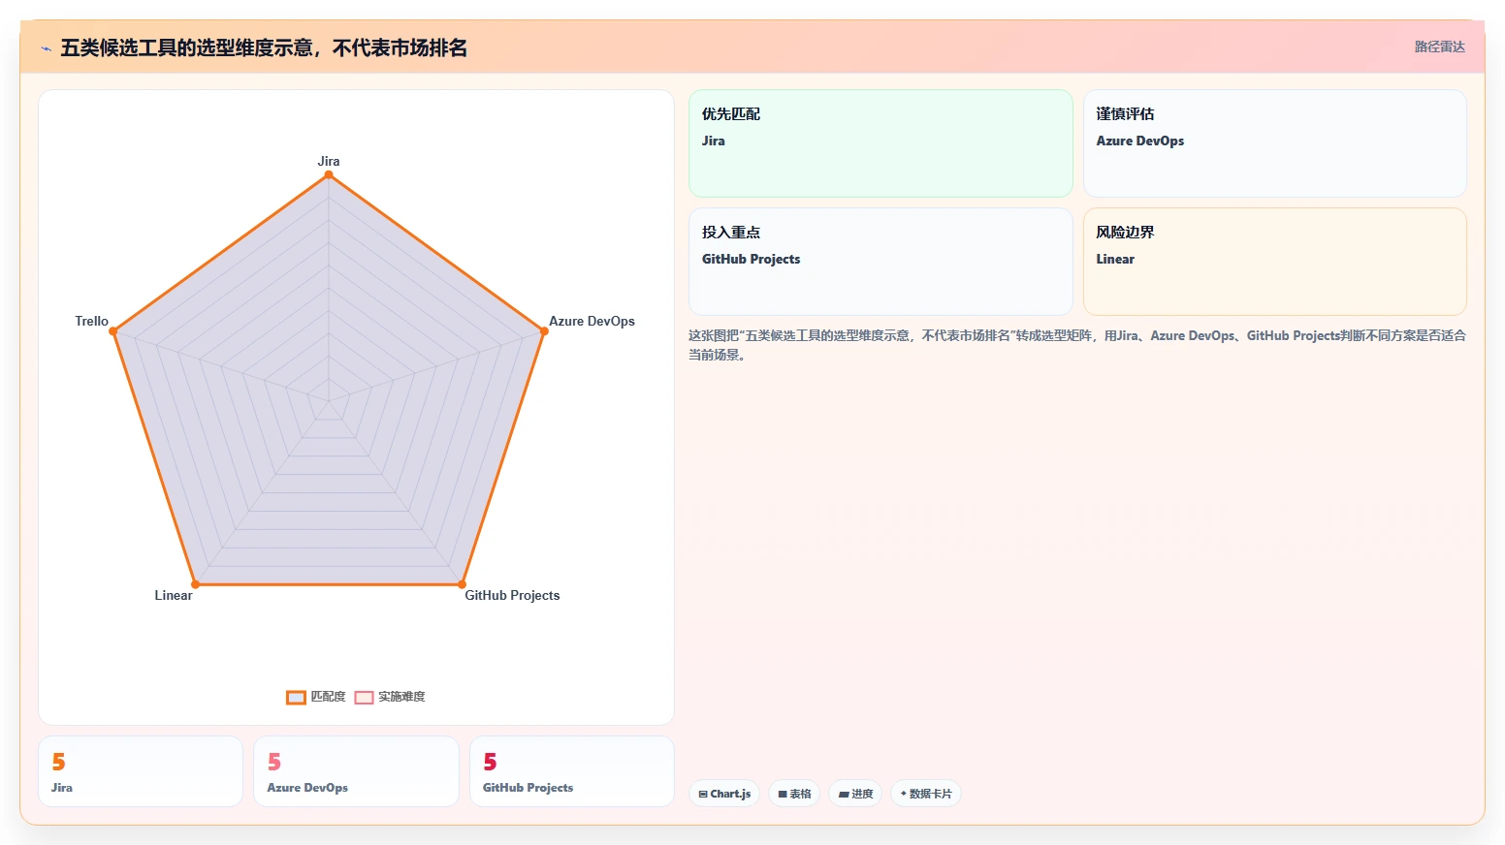Click the Jira score card showing 5
Viewport: 1505px width, 845px height.
[x=141, y=771]
